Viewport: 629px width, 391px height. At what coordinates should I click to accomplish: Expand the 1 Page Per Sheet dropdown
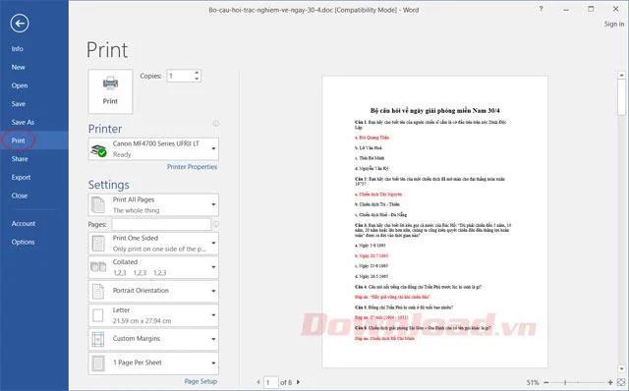[153, 363]
